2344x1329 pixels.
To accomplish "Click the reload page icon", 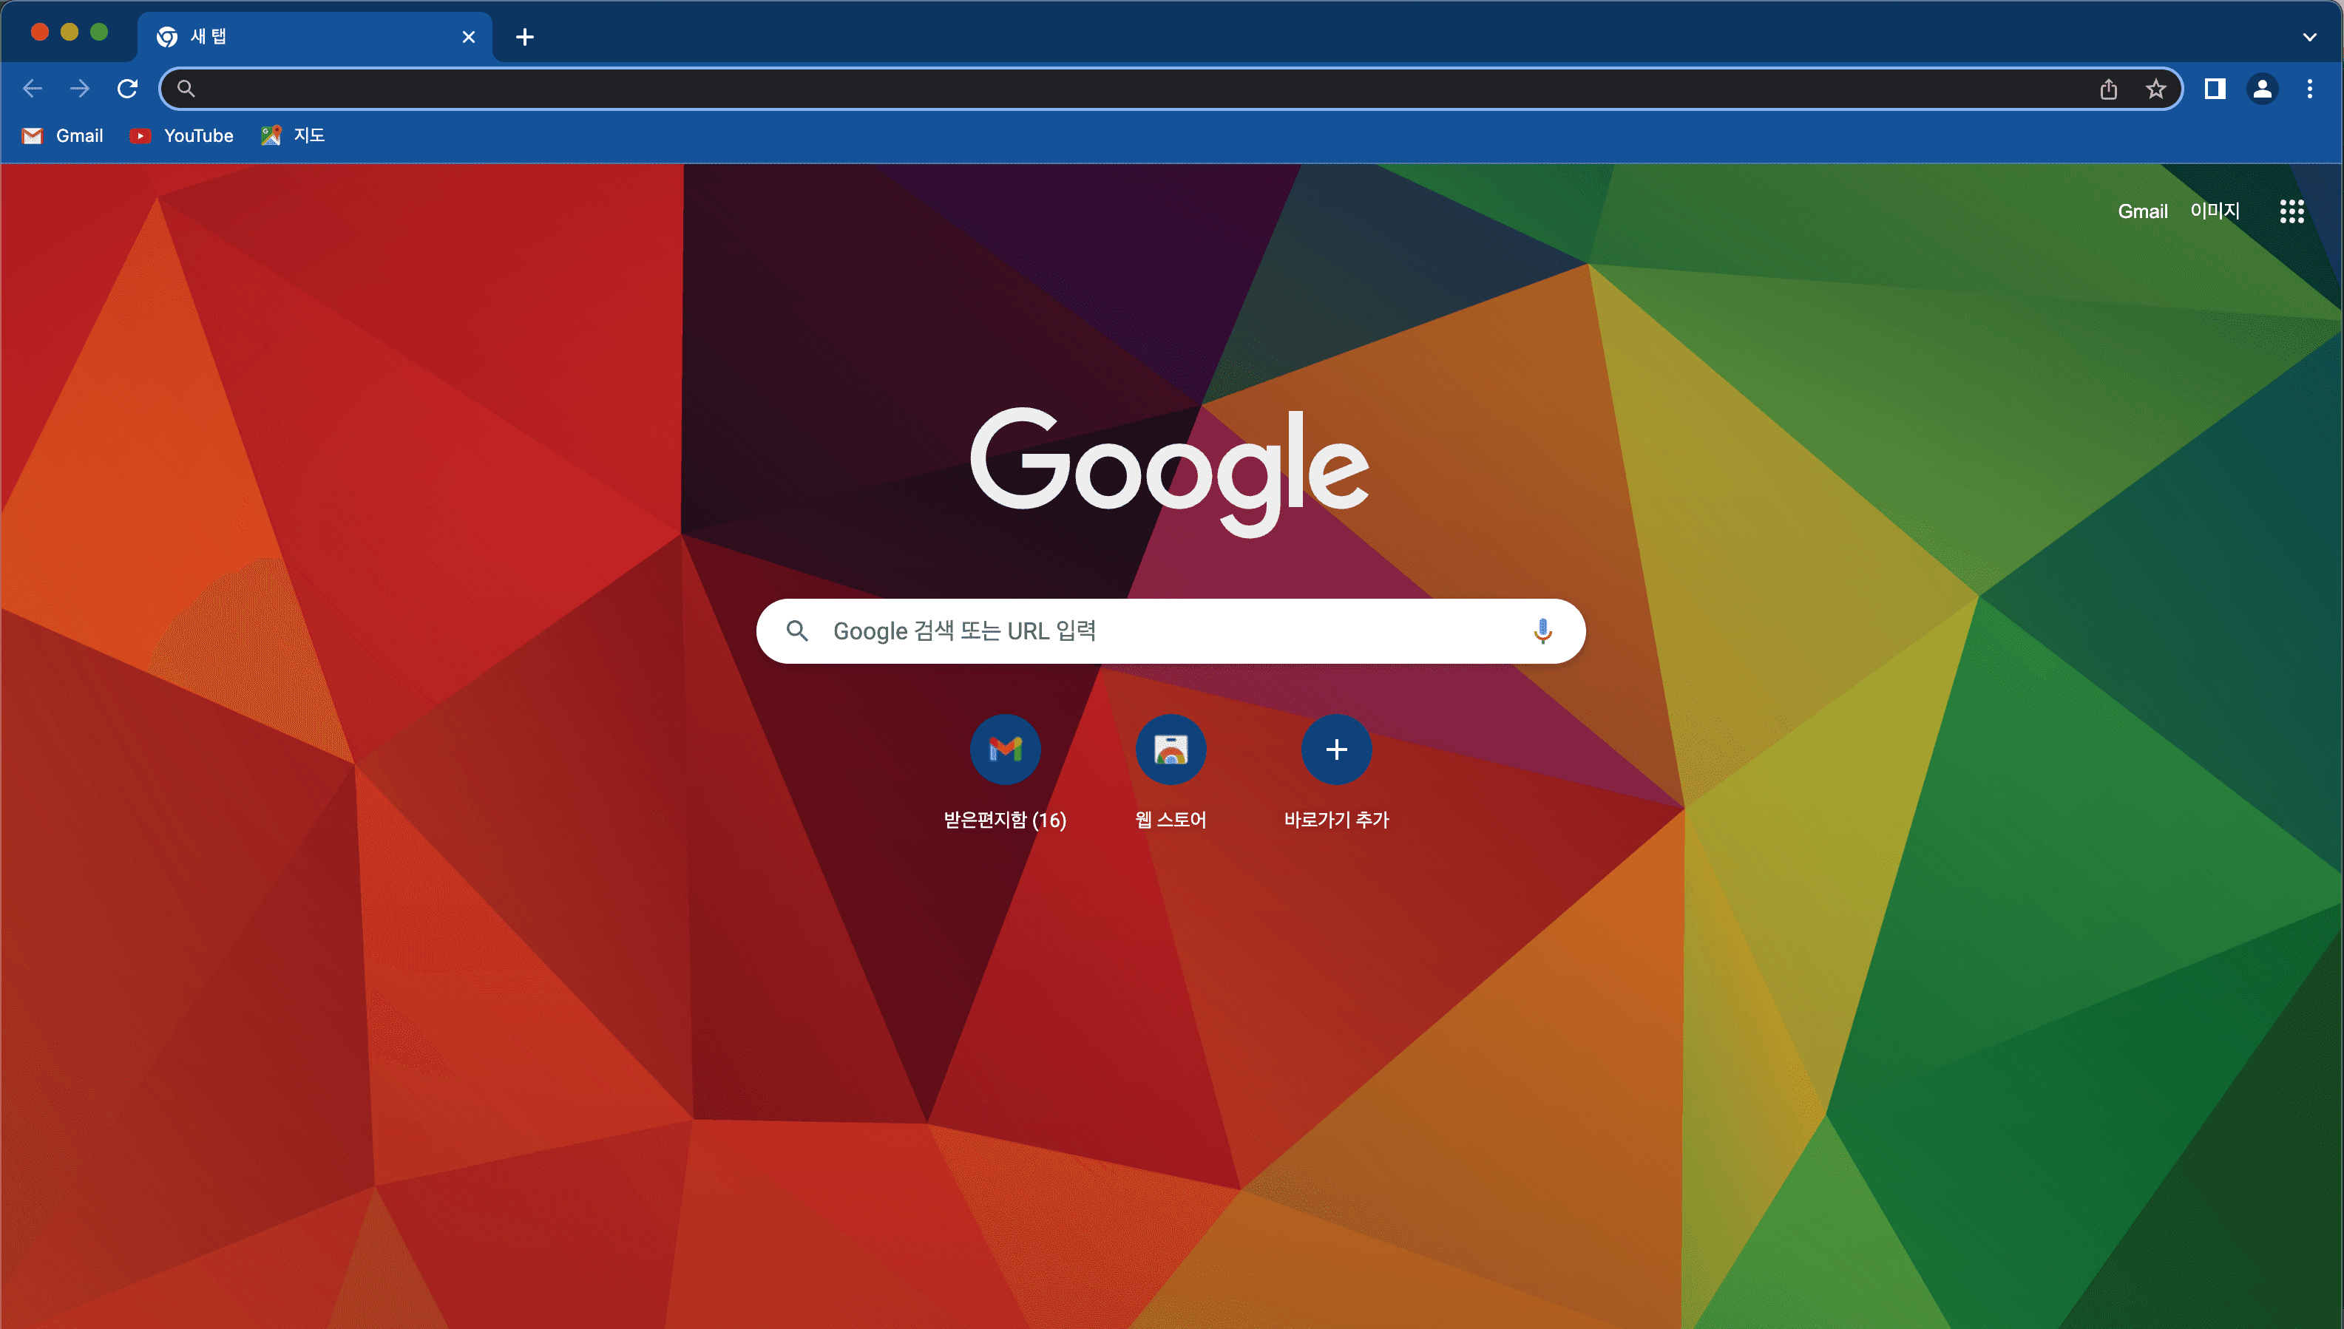I will pos(127,89).
